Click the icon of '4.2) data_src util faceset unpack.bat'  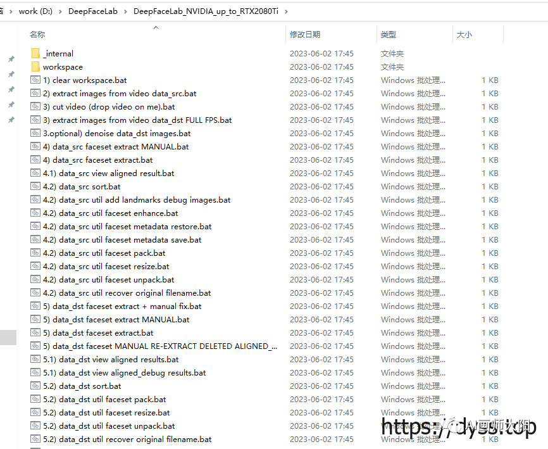click(35, 279)
